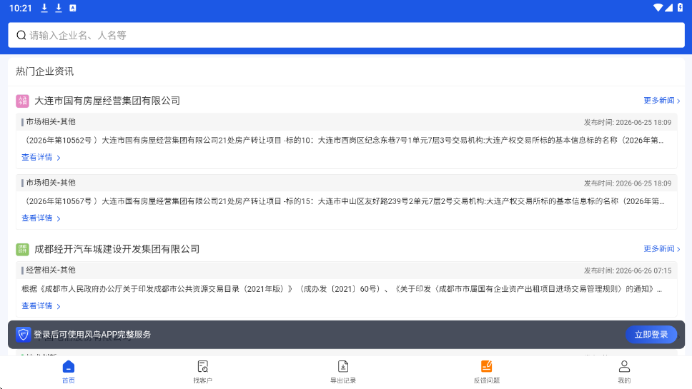Click the 经营相关-其他 category label

click(x=50, y=270)
